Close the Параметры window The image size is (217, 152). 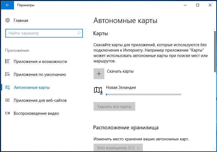click(x=210, y=5)
